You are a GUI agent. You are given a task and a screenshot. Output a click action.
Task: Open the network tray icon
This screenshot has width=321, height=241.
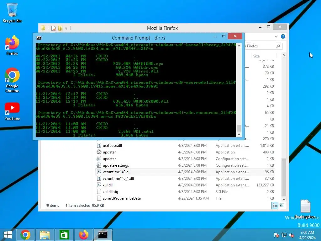pyautogui.click(x=284, y=235)
